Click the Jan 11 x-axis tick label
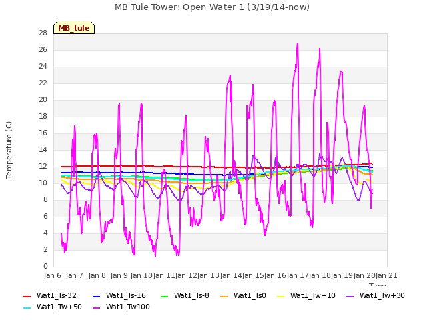This screenshot has width=427, height=320. [x=163, y=275]
